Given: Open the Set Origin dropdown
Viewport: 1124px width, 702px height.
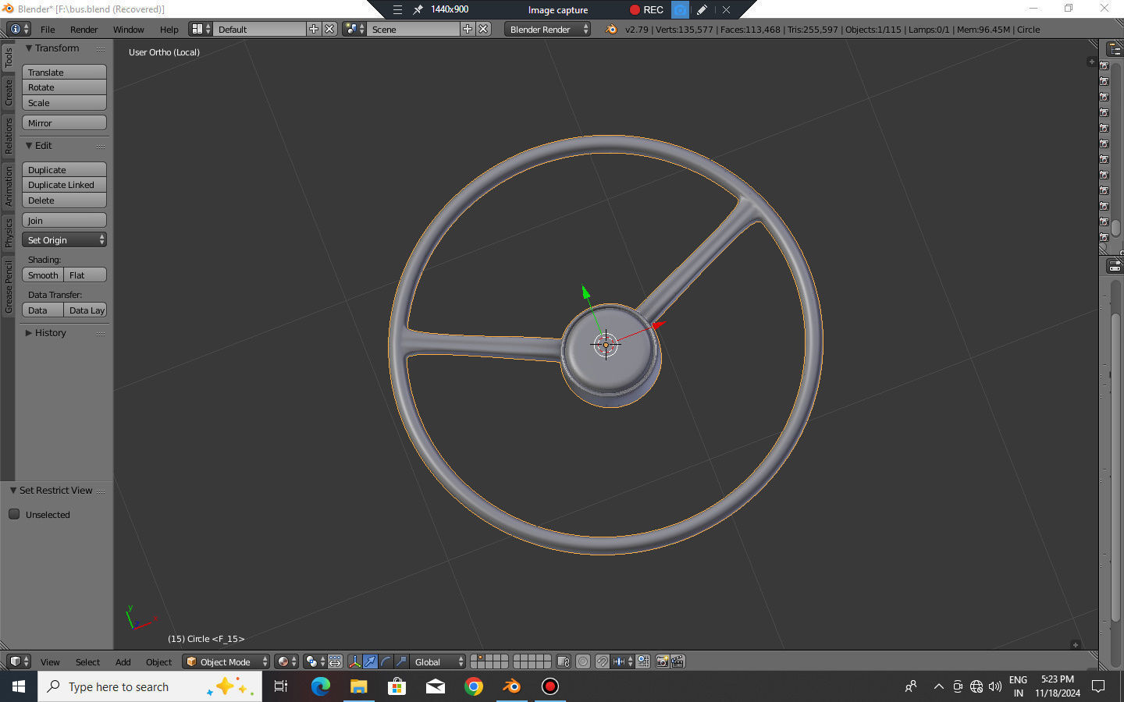Looking at the screenshot, I should pyautogui.click(x=64, y=239).
